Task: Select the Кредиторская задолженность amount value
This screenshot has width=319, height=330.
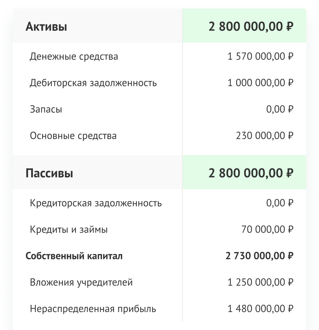Action: tap(280, 203)
